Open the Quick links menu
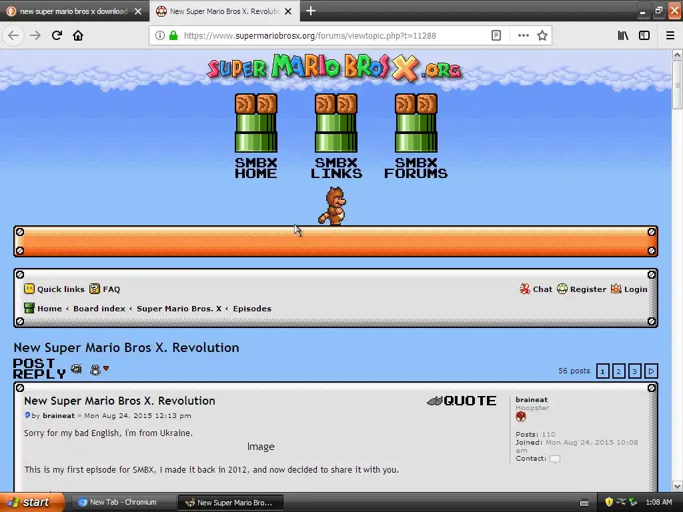Image resolution: width=683 pixels, height=512 pixels. 55,289
